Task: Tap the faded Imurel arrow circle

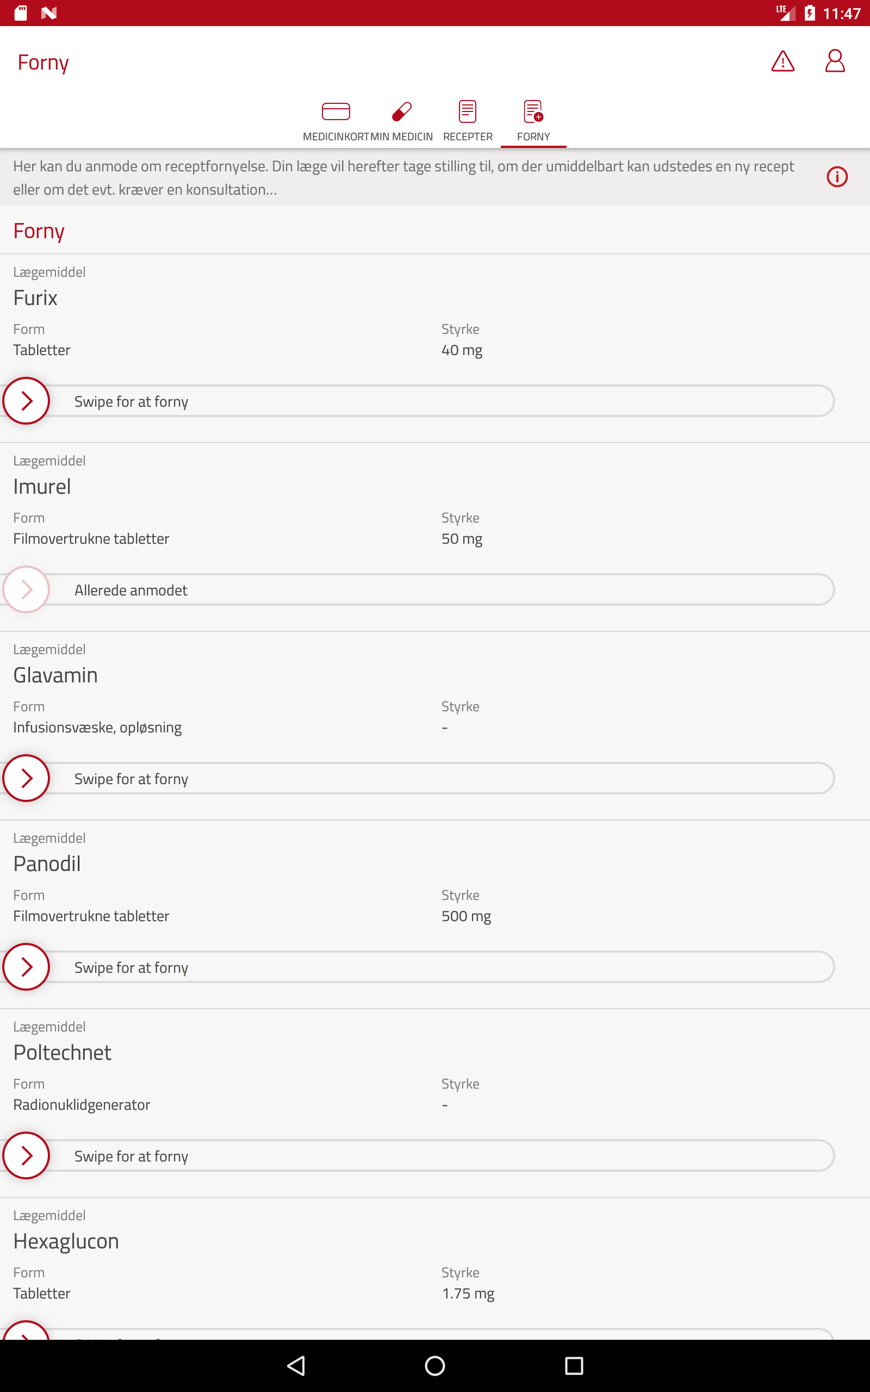Action: tap(26, 589)
